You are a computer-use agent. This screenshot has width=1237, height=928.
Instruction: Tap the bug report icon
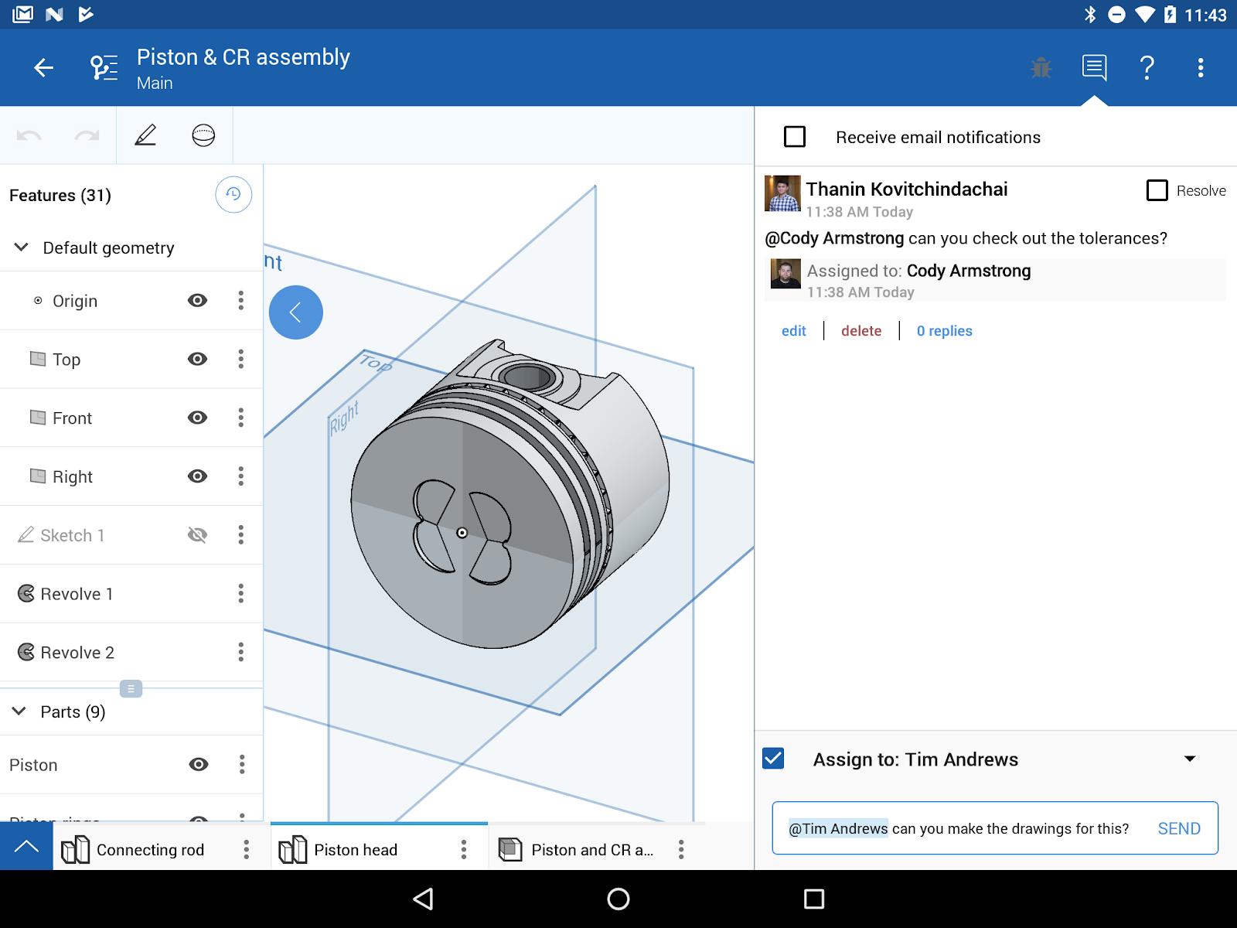pyautogui.click(x=1041, y=68)
